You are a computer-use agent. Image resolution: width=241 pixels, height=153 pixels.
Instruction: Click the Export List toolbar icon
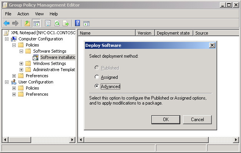[x=66, y=23]
